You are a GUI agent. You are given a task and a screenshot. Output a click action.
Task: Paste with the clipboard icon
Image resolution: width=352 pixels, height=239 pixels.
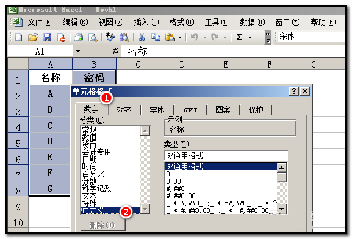pyautogui.click(x=170, y=37)
